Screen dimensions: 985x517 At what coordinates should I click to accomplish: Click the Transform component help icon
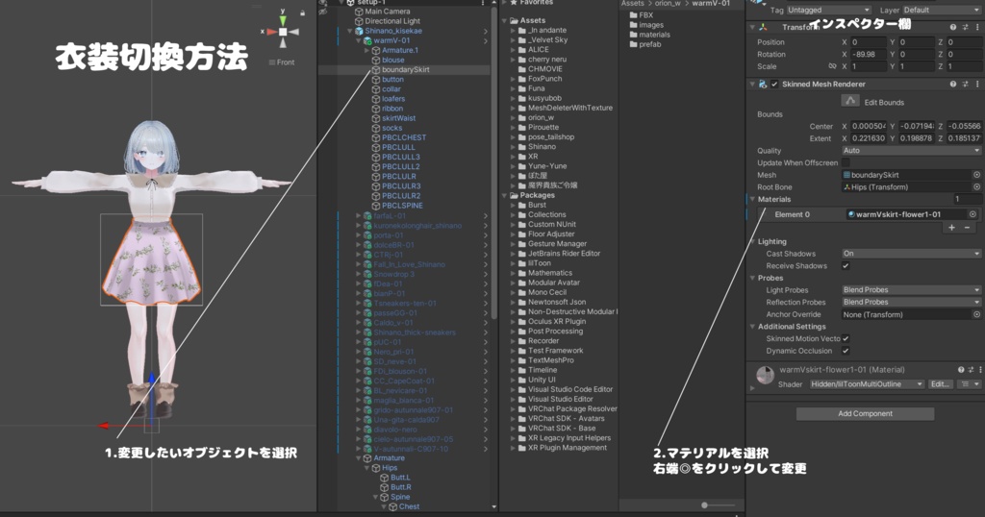(x=953, y=27)
